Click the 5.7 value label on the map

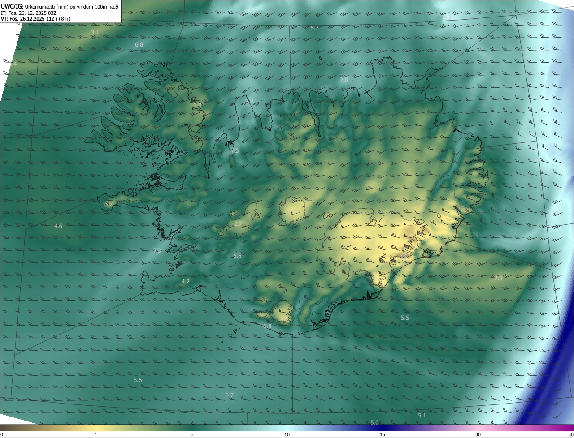315,28
